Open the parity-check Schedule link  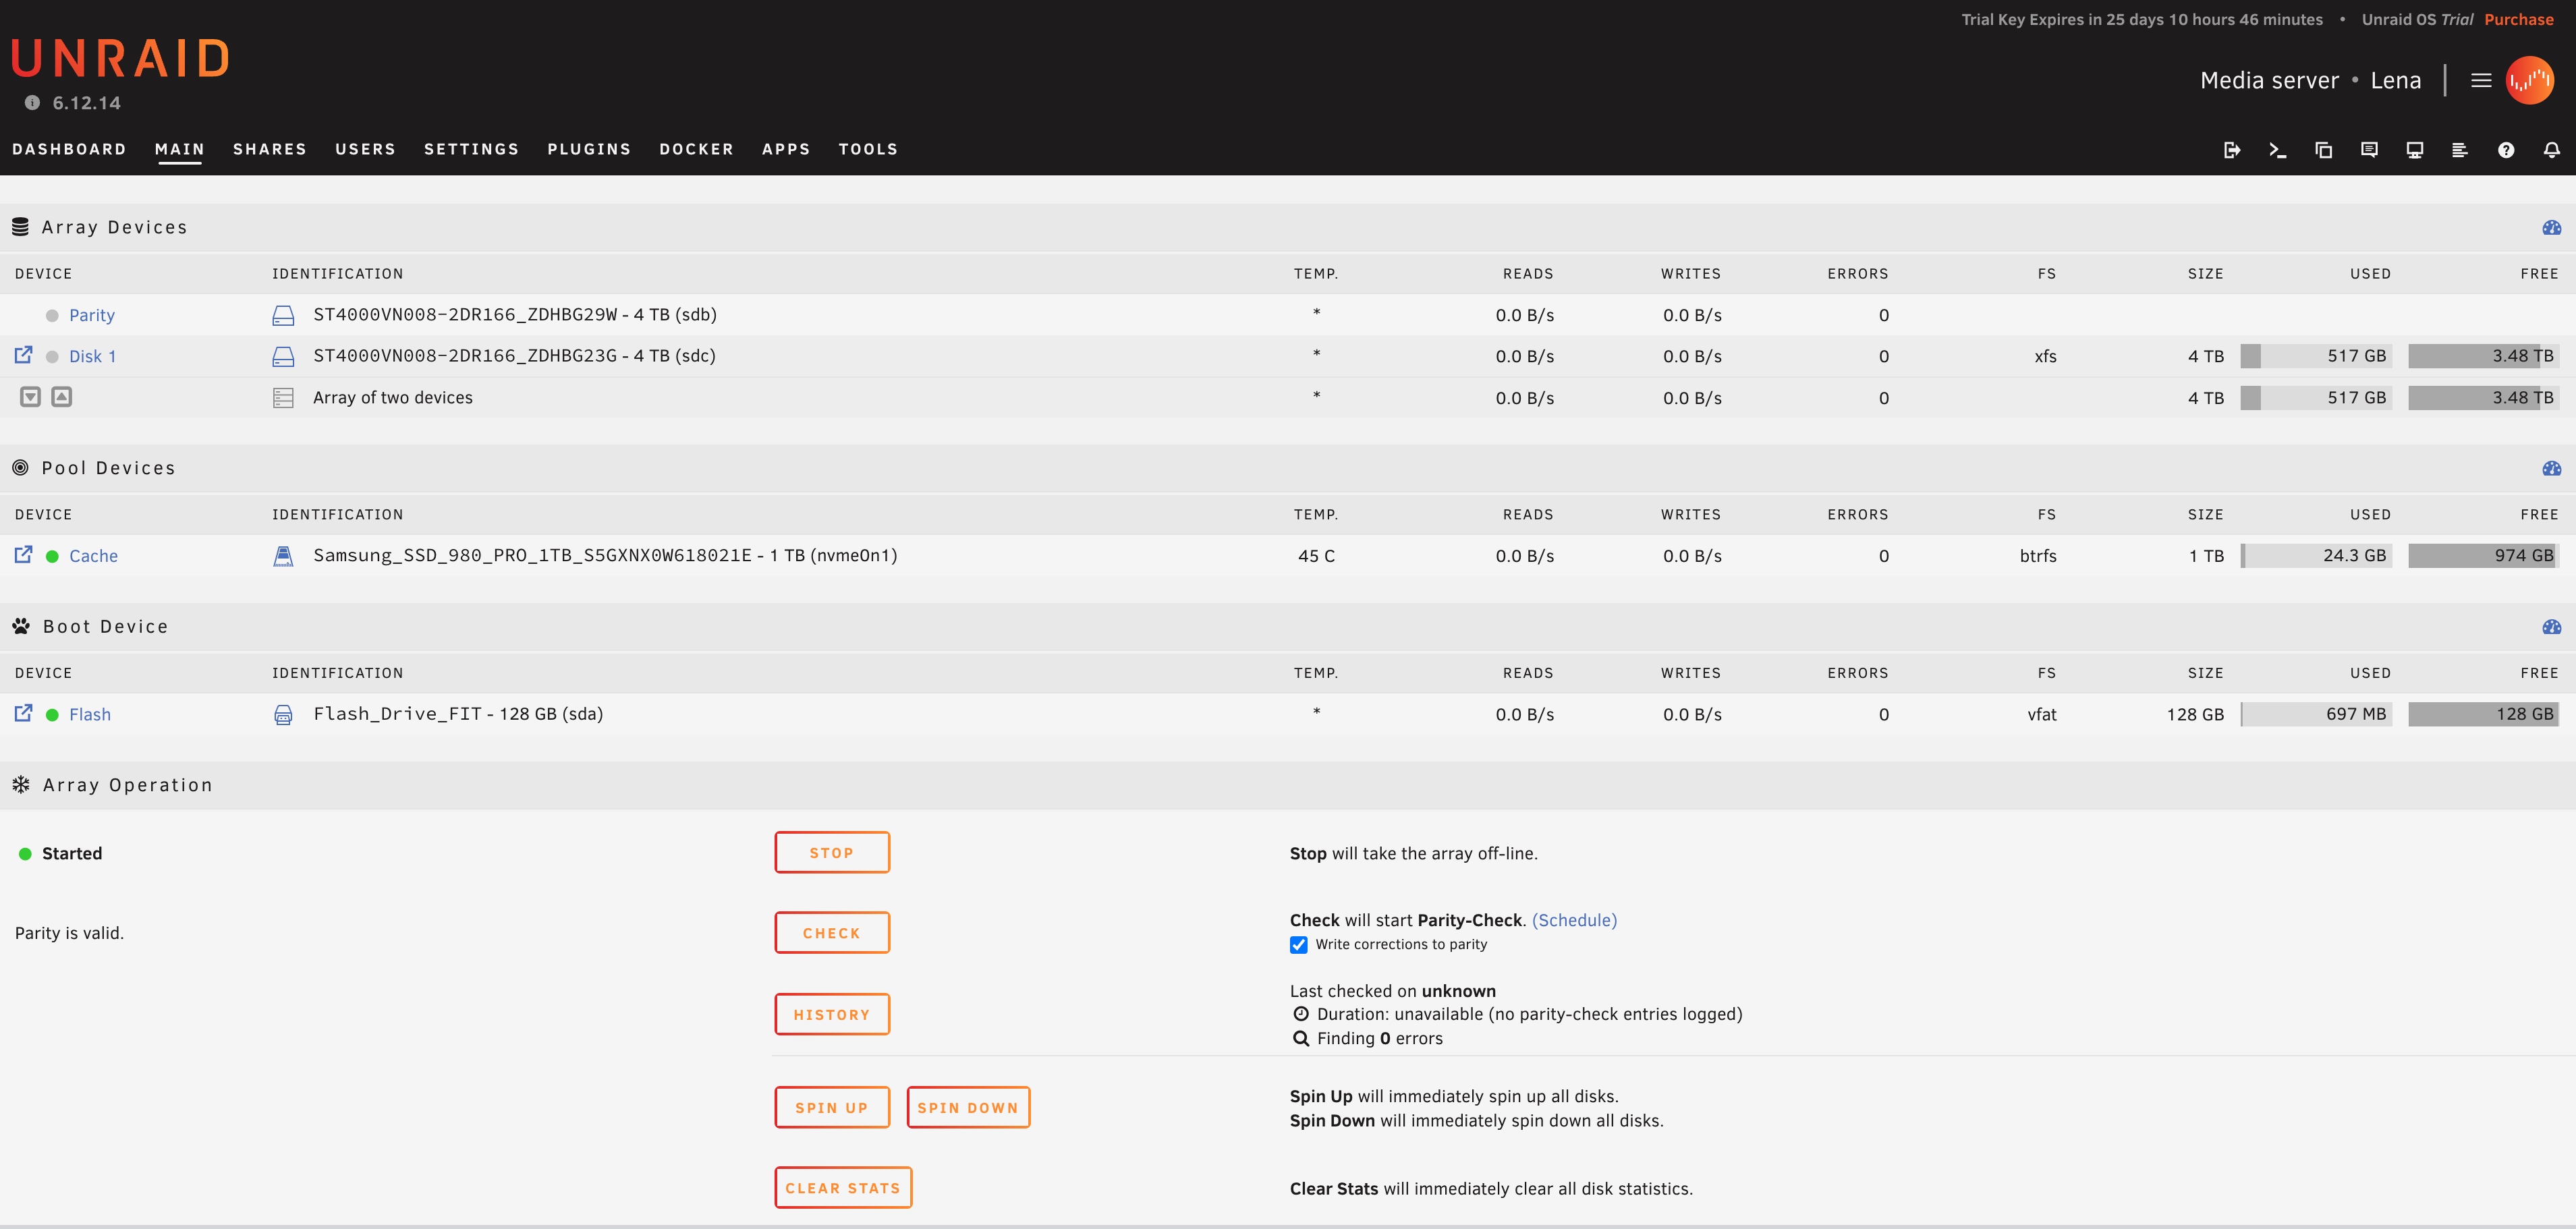[1574, 920]
